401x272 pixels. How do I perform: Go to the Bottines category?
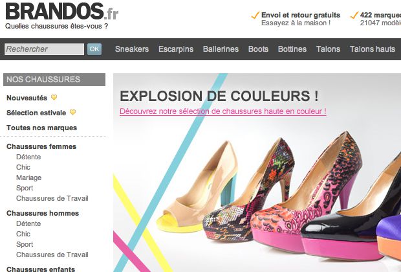[292, 49]
